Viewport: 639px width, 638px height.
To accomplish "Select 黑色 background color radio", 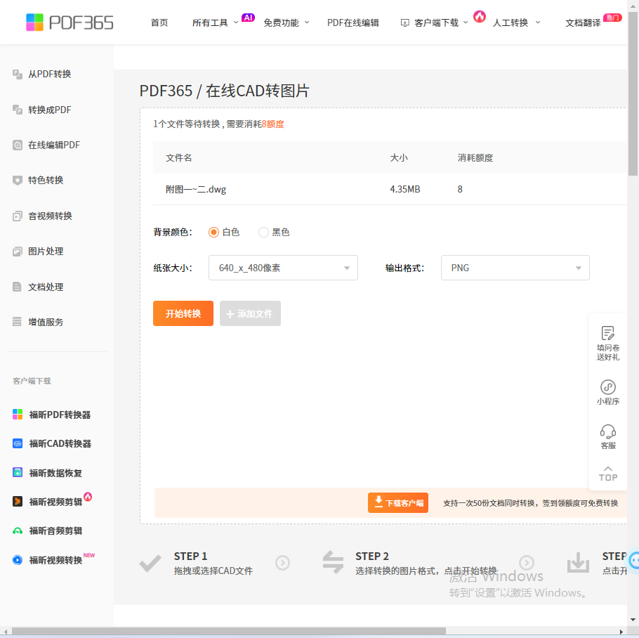I will tap(263, 233).
